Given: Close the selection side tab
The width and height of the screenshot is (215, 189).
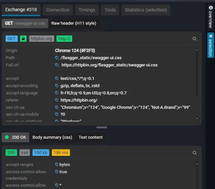Looking at the screenshot, I should [x=211, y=36].
